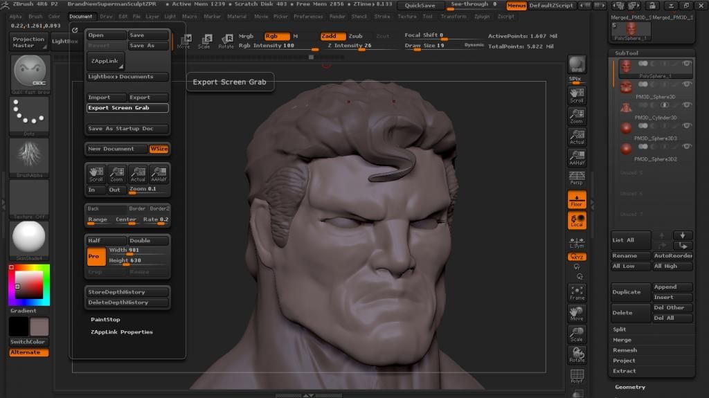Toggle visibility eye of PolySphere_1 subtool
This screenshot has width=709, height=398.
[686, 64]
